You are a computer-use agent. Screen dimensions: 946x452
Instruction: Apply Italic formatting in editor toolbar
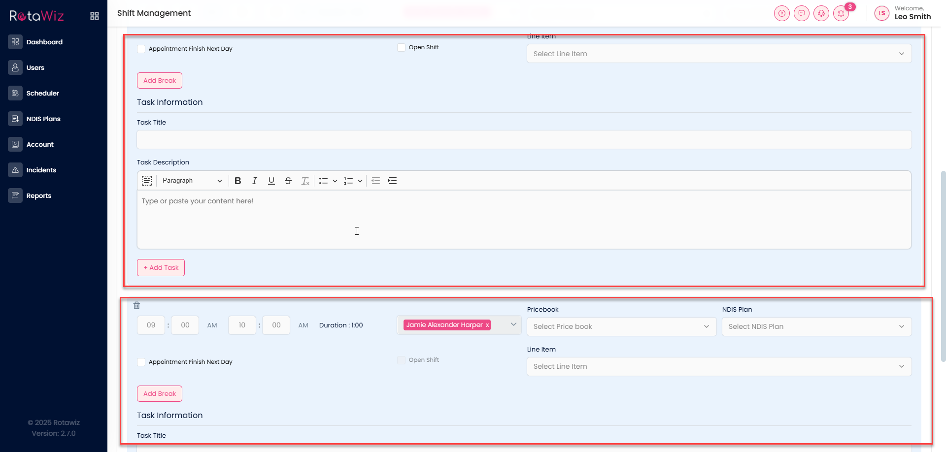tap(254, 181)
